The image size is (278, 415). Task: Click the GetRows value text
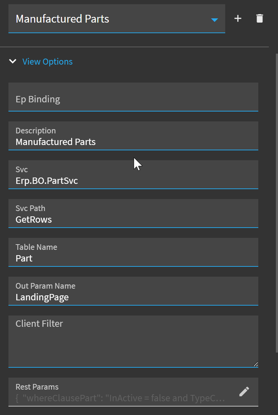coord(33,219)
